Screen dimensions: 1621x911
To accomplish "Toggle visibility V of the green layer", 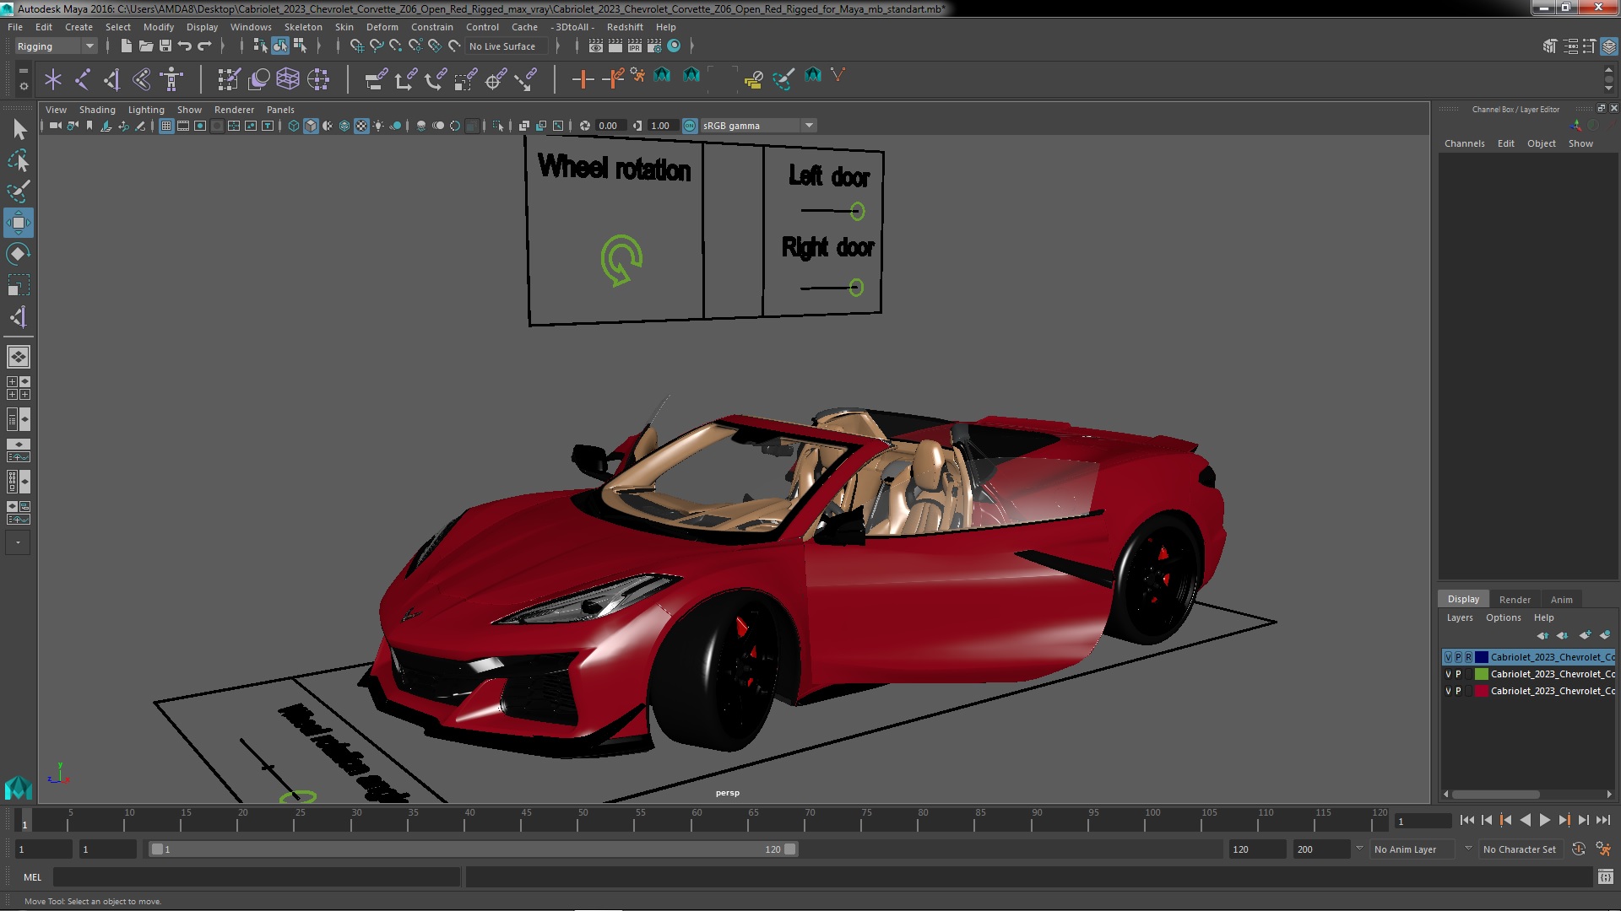I will (1448, 674).
